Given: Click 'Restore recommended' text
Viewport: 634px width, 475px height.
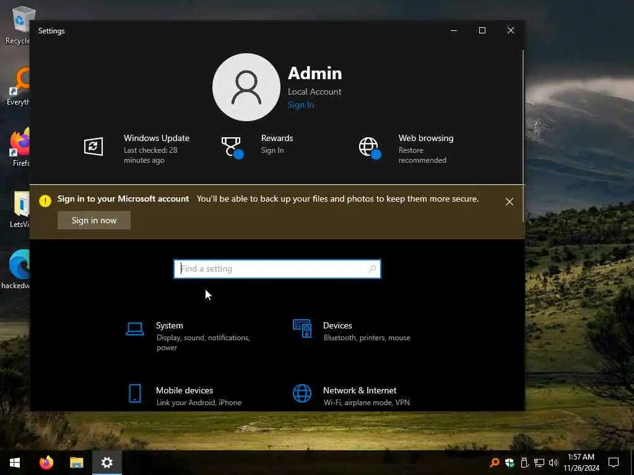Looking at the screenshot, I should coord(422,155).
